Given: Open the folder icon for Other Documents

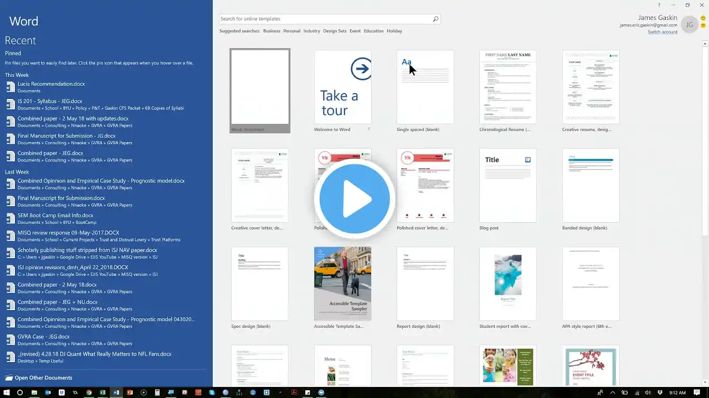Looking at the screenshot, I should tap(9, 378).
